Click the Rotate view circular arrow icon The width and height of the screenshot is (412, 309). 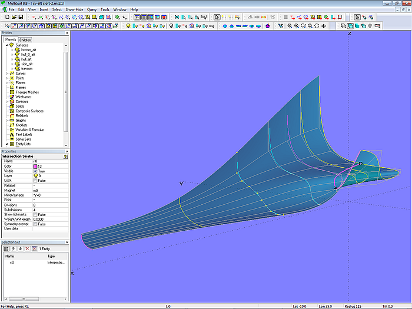317,26
